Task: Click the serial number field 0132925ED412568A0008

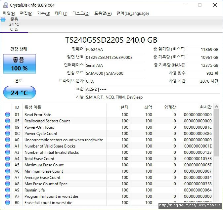Action: [114, 58]
